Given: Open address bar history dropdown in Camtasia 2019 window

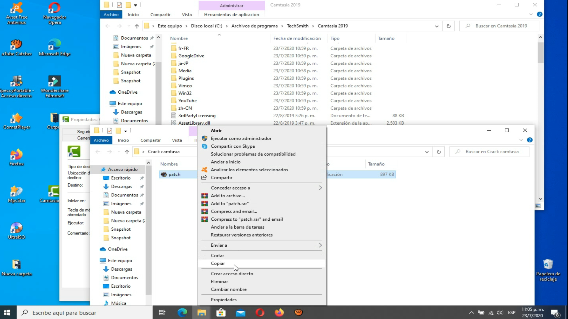Looking at the screenshot, I should pyautogui.click(x=436, y=26).
